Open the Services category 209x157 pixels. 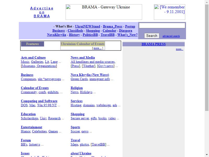click(77, 101)
